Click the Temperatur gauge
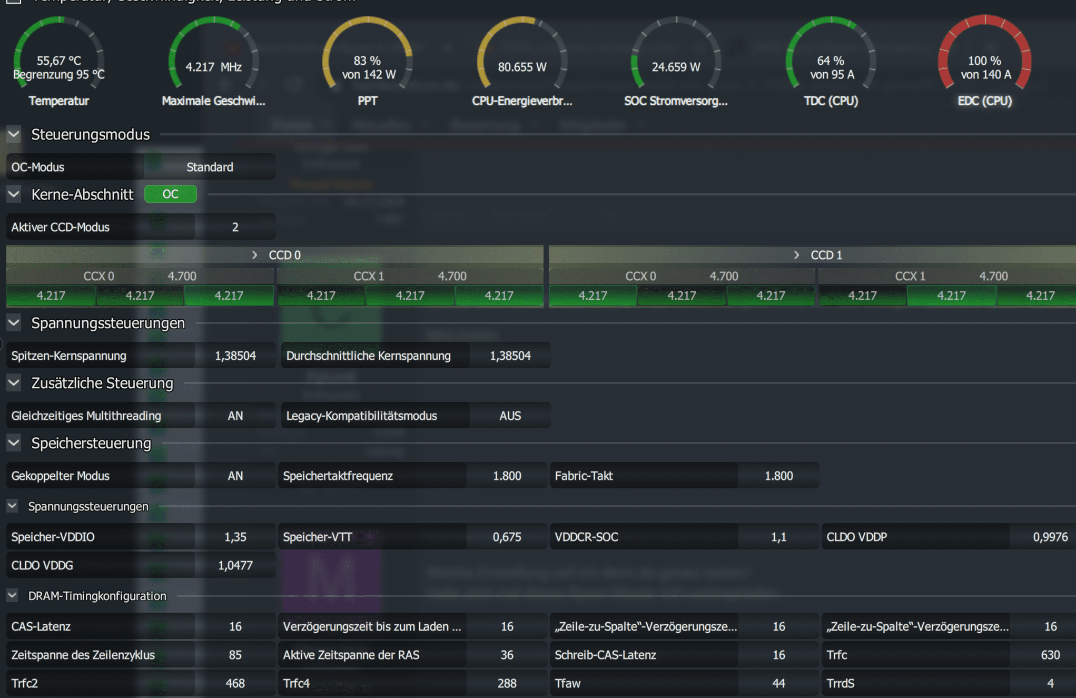Screen dimensions: 1076x698 click(59, 61)
